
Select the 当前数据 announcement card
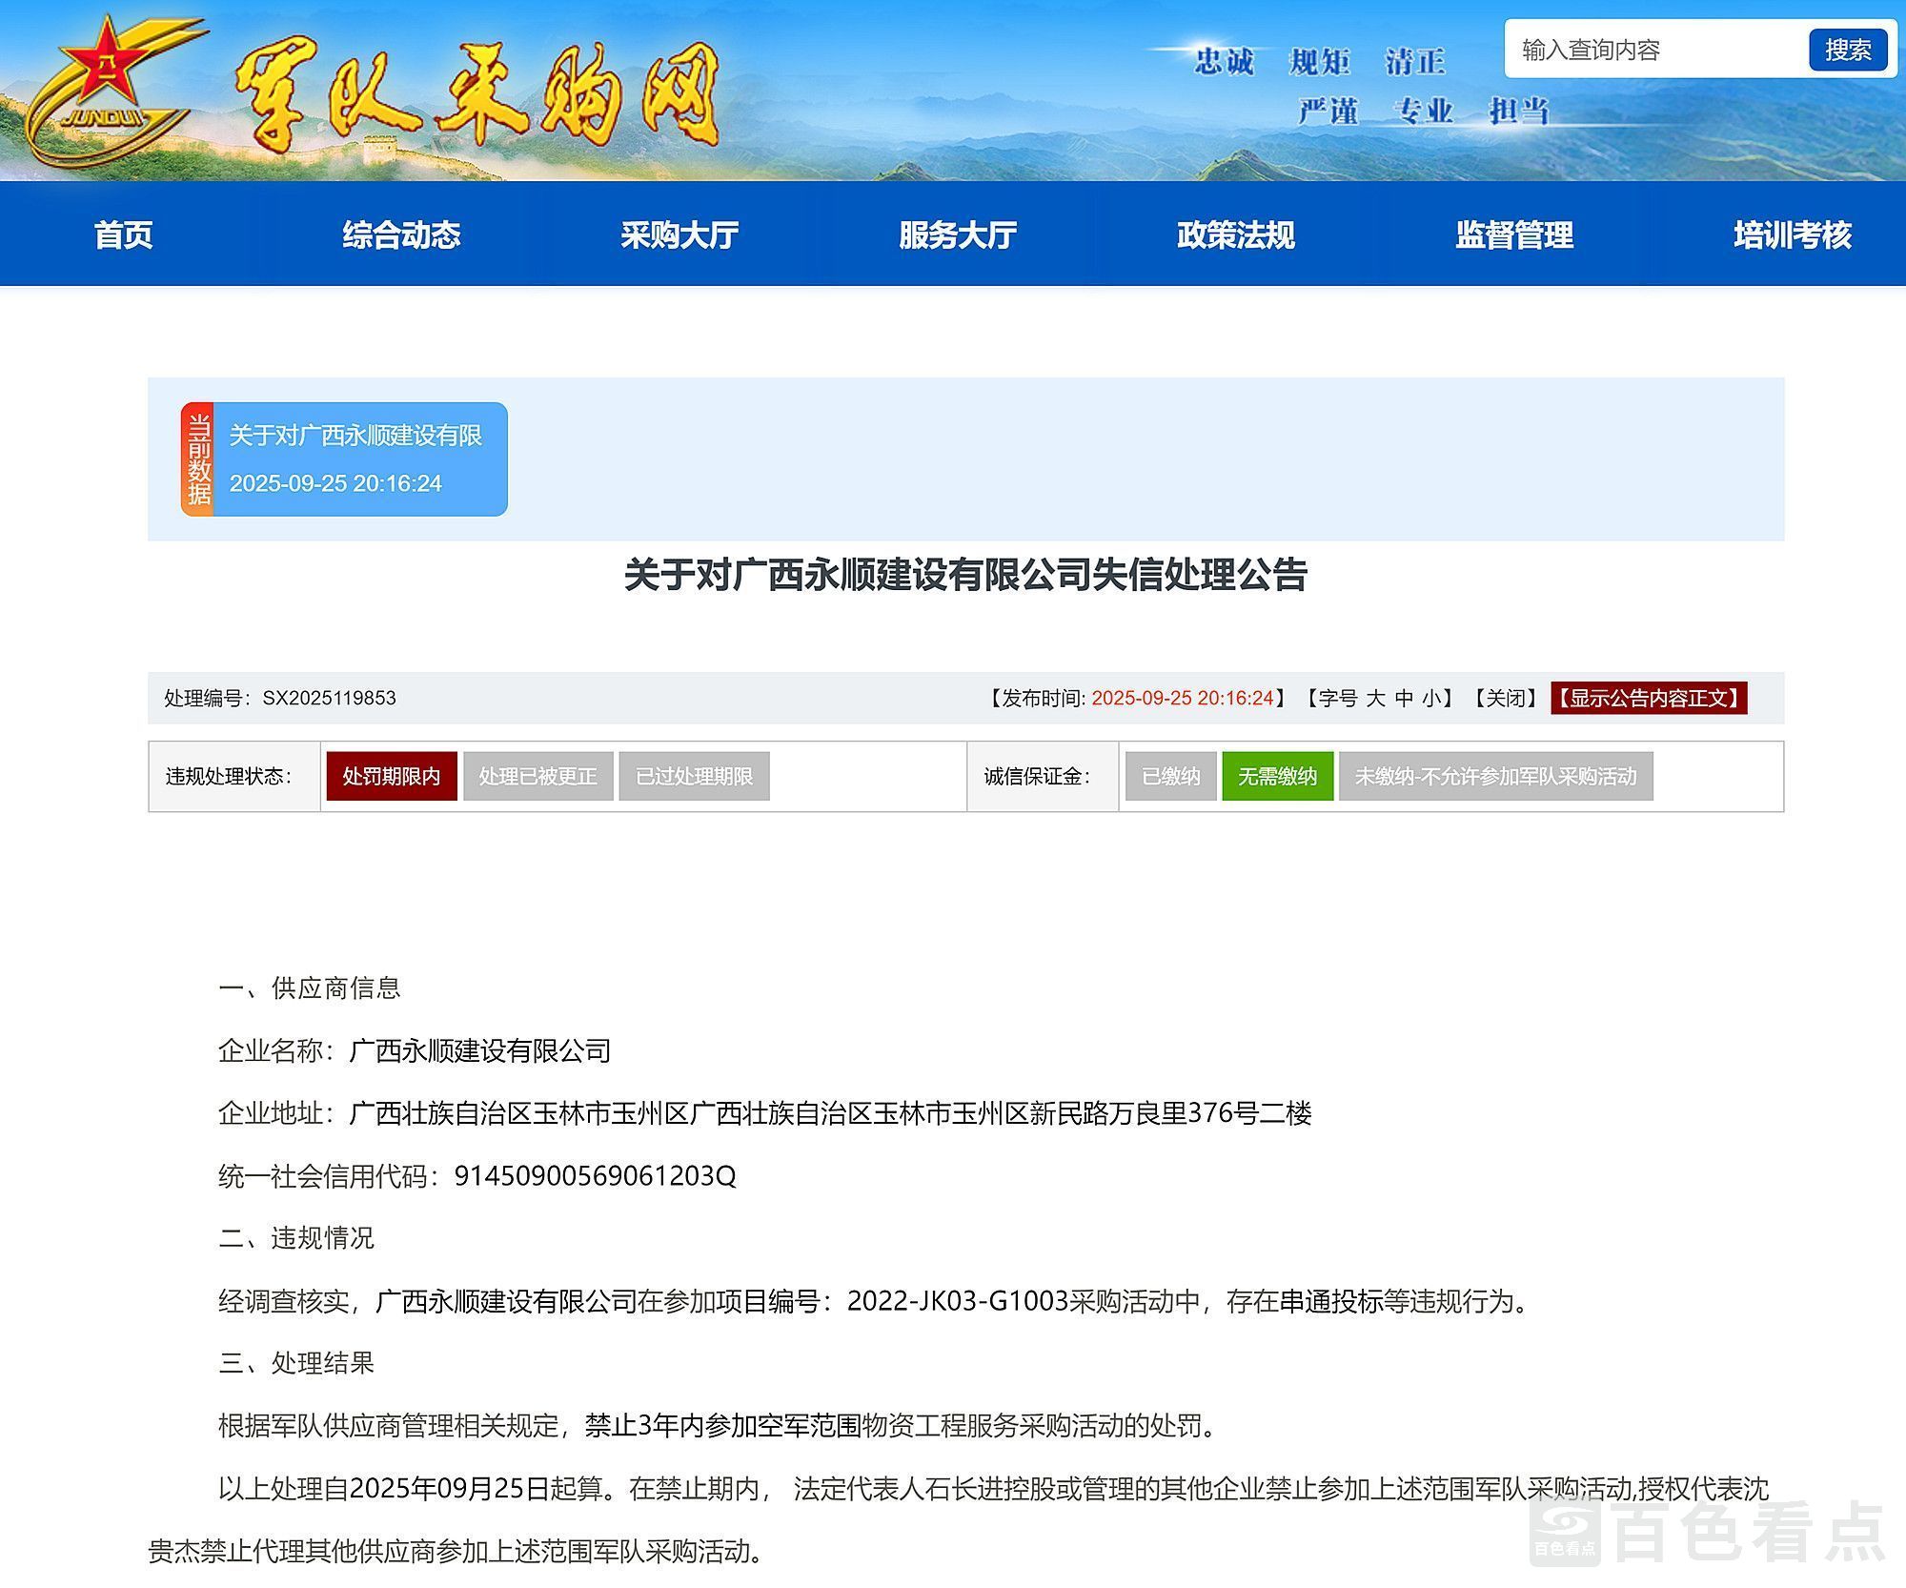point(344,459)
